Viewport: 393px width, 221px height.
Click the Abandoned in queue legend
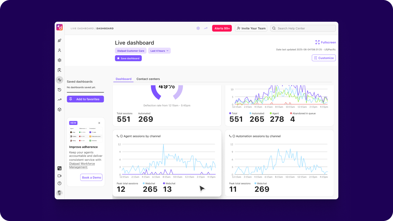click(303, 113)
